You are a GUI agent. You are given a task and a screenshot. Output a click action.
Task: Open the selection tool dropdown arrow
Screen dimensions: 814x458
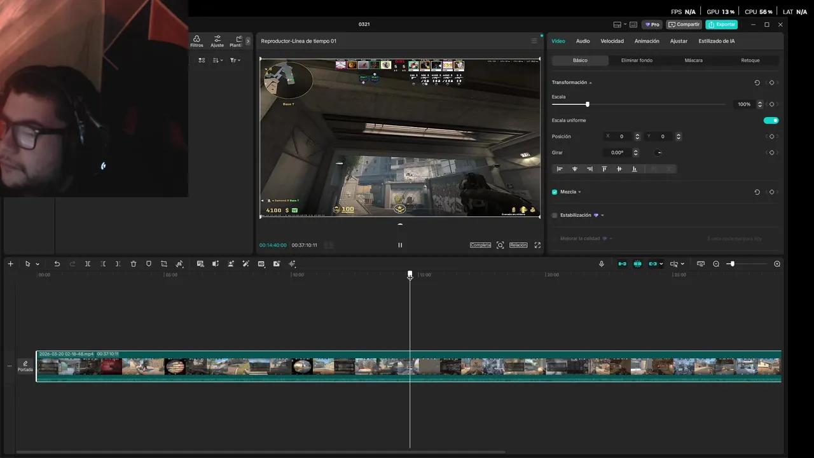coord(38,264)
